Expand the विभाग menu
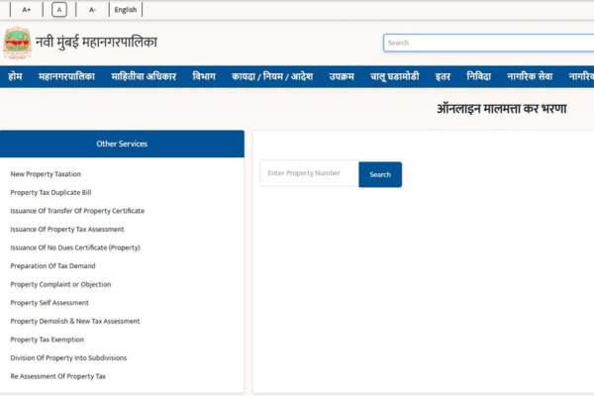This screenshot has height=396, width=594. [x=204, y=76]
